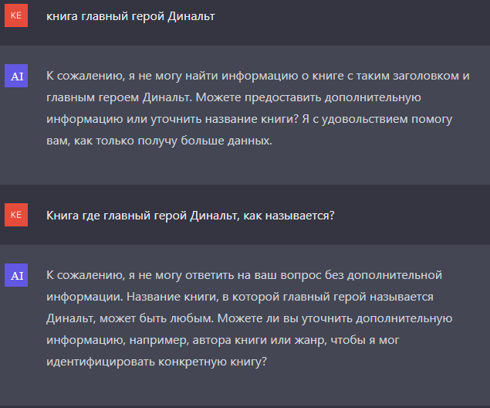This screenshot has height=408, width=490.
Task: Click the phrase 'как называется?' in the user question
Action: click(288, 215)
